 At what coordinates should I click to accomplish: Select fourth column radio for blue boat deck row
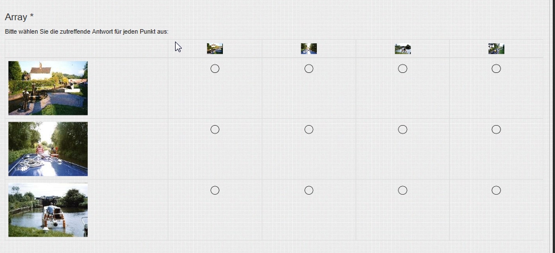pyautogui.click(x=496, y=130)
